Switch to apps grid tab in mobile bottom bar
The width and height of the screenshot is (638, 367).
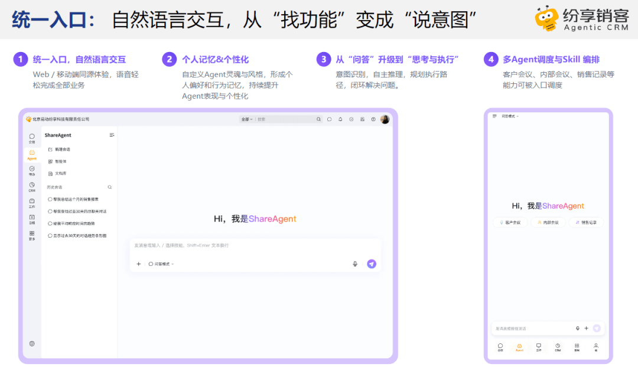pos(577,347)
